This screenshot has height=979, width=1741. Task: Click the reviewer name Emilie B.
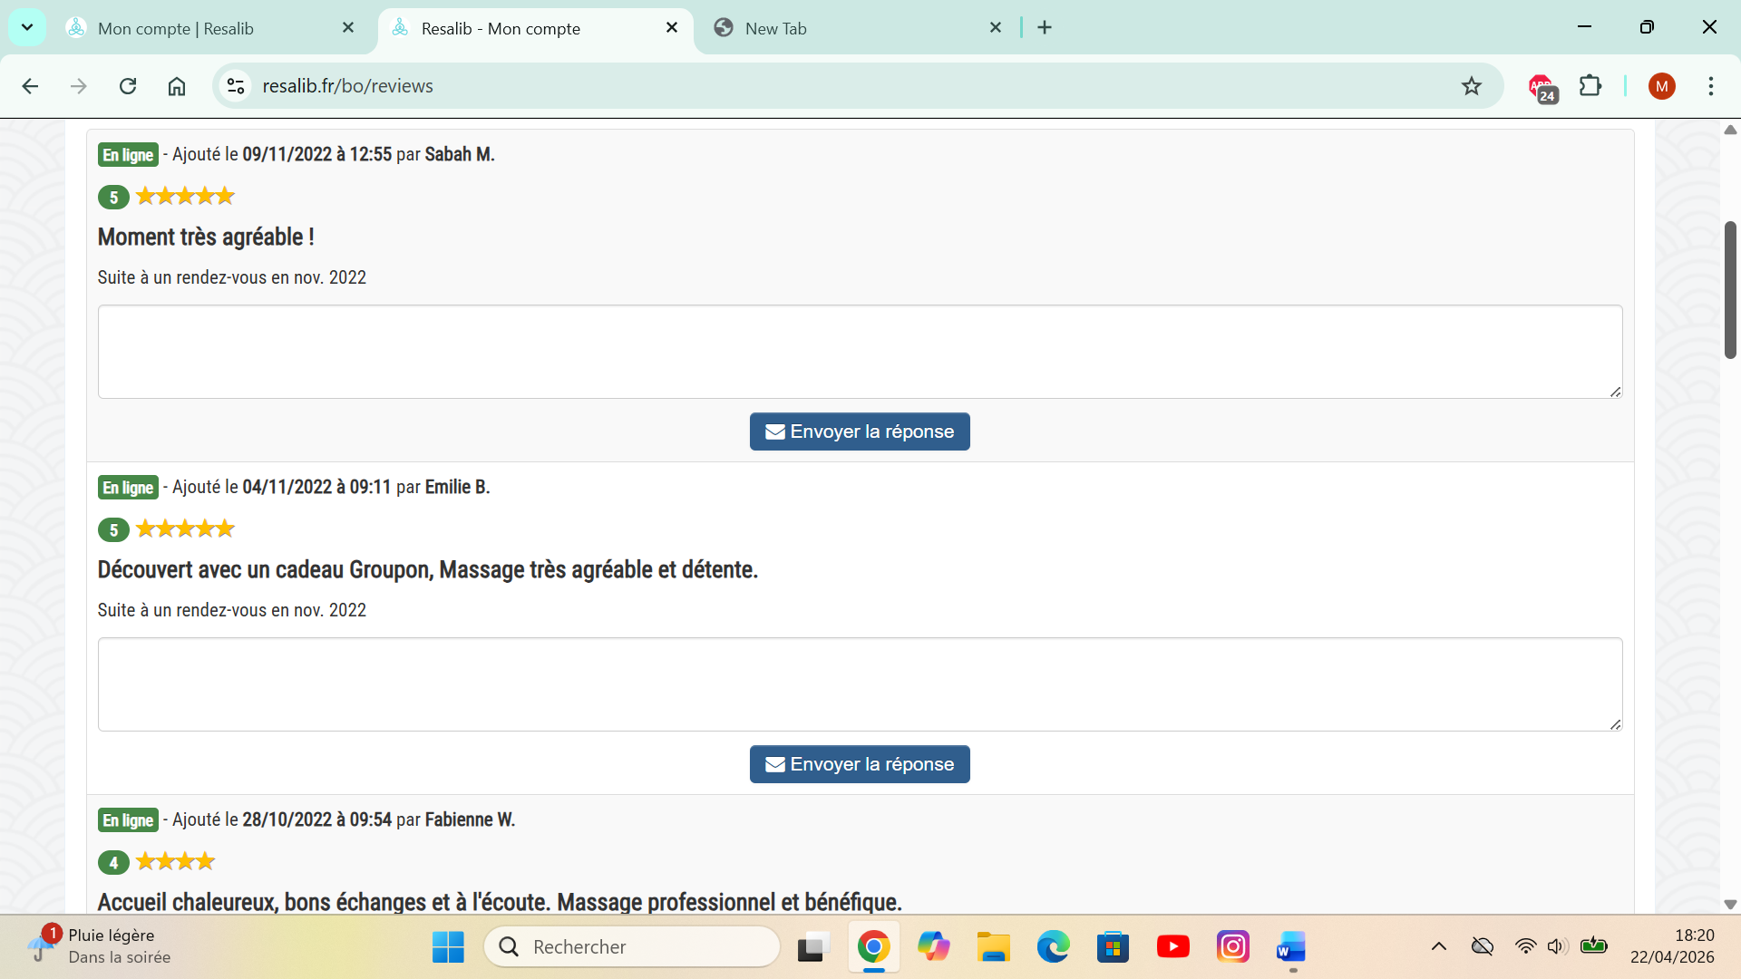(458, 487)
